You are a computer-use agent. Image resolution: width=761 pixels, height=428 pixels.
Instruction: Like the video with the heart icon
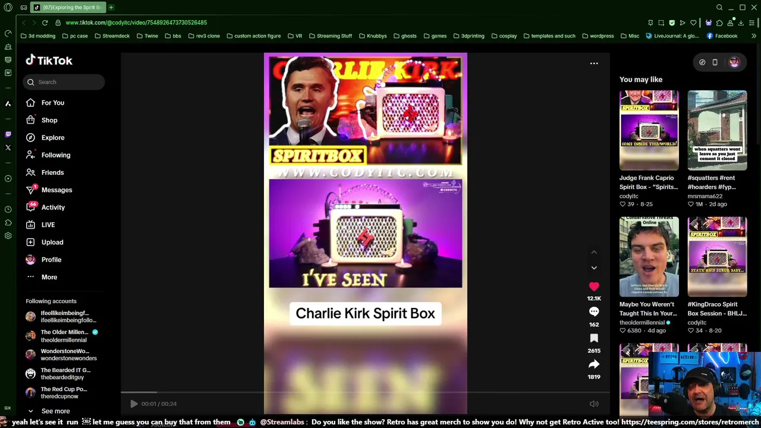click(594, 287)
